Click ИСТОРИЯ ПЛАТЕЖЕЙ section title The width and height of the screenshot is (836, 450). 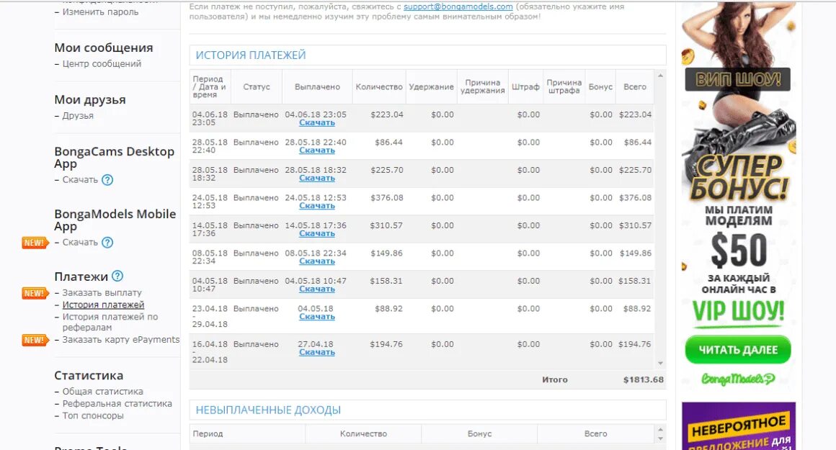(x=251, y=55)
